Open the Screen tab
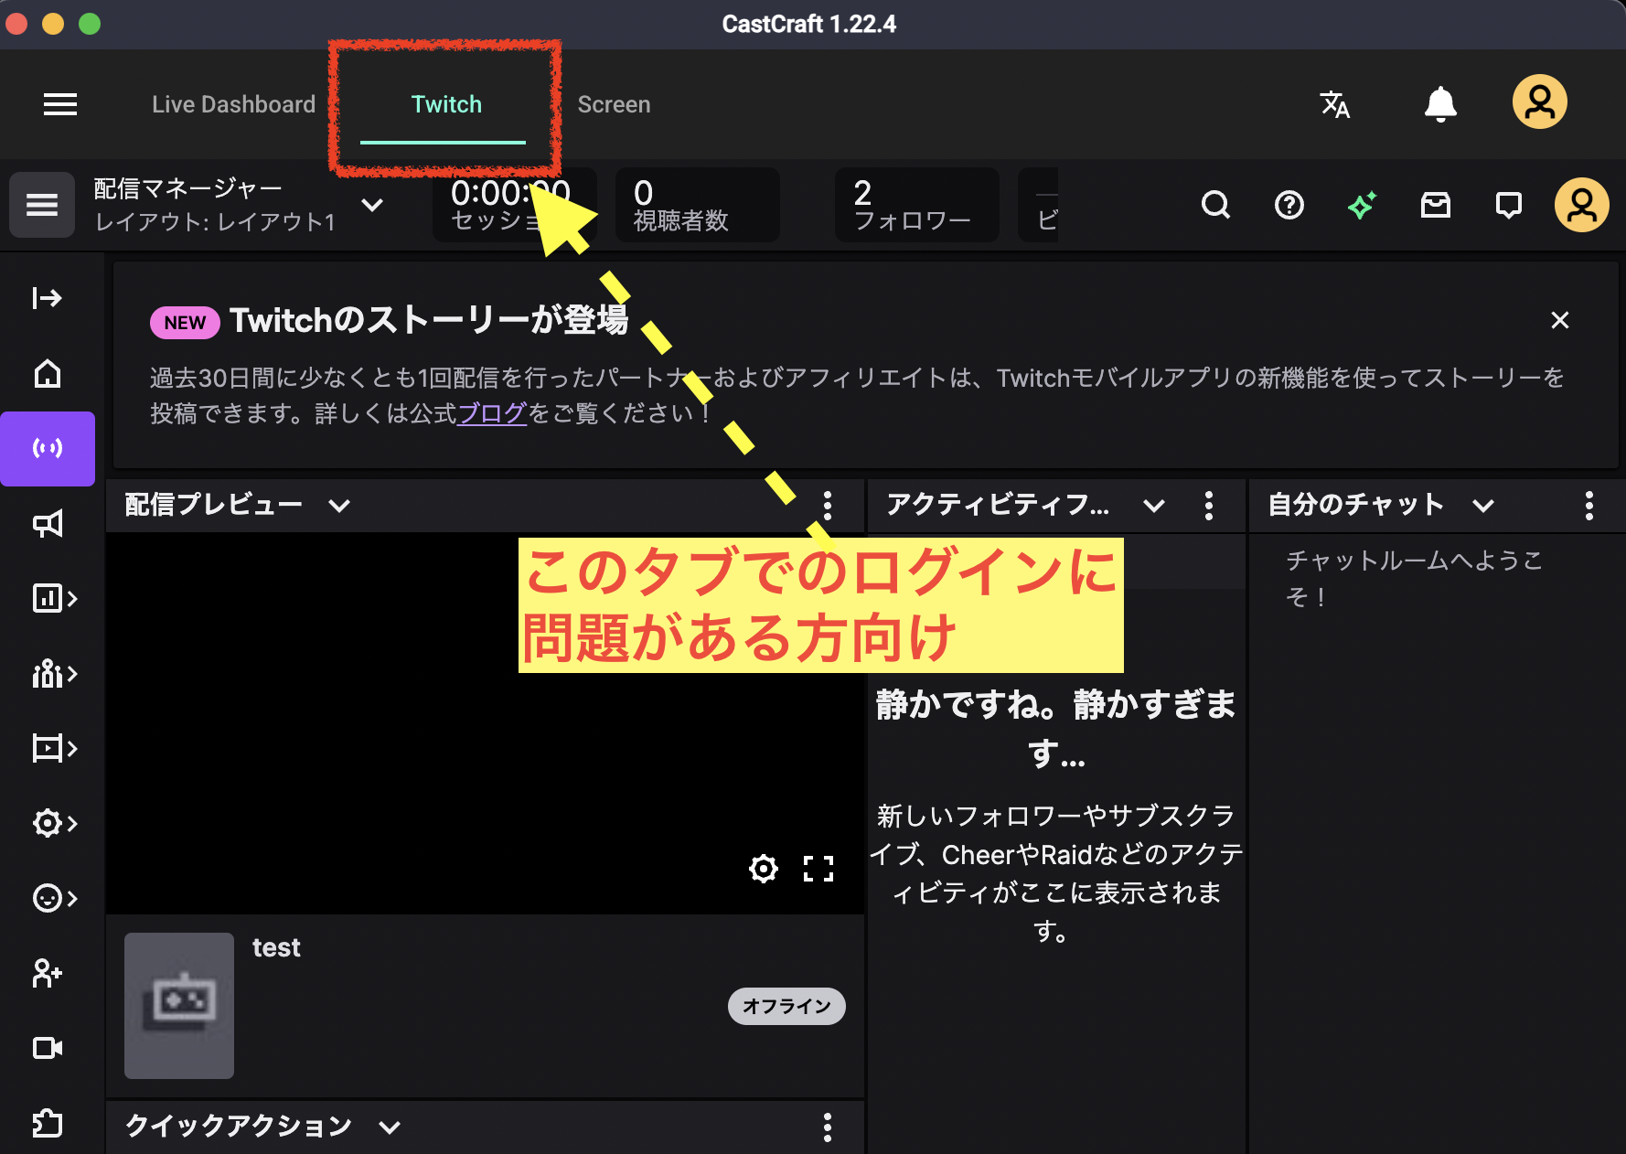The height and width of the screenshot is (1154, 1626). (x=614, y=104)
